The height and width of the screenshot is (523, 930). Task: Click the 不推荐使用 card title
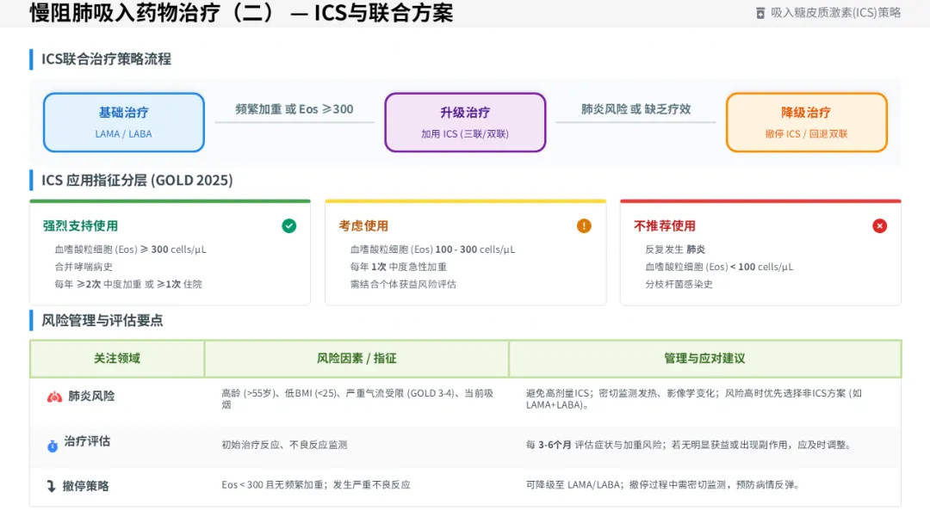[664, 226]
